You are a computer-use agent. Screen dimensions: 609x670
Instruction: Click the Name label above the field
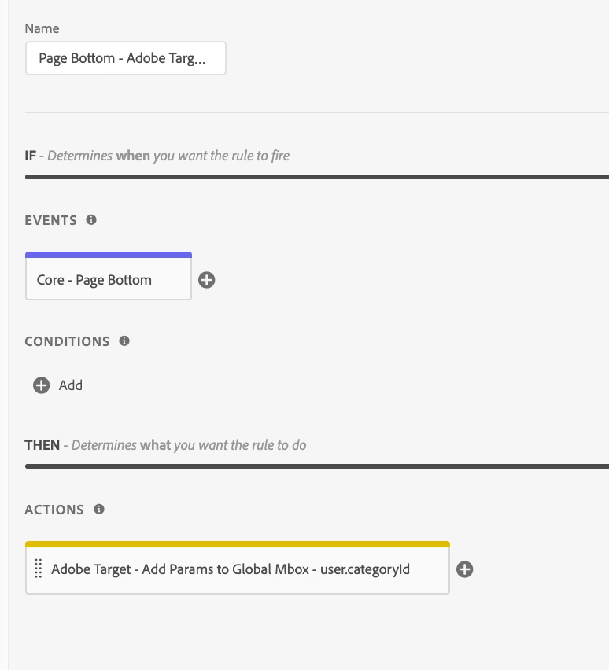pyautogui.click(x=42, y=28)
